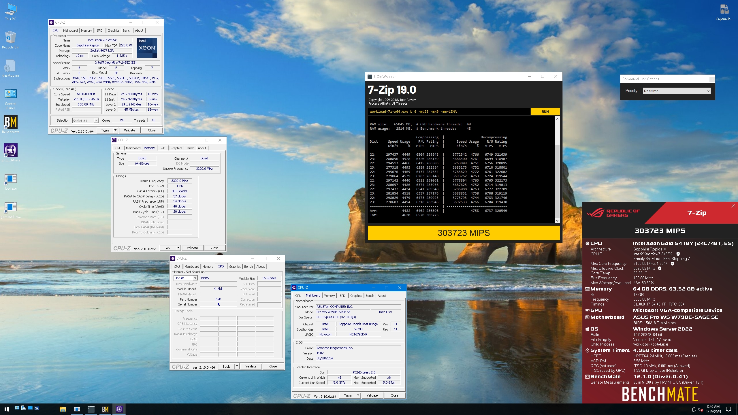Click the Avr: row in 7-Zip output
Screen dimensions: 738x415
pyautogui.click(x=438, y=211)
